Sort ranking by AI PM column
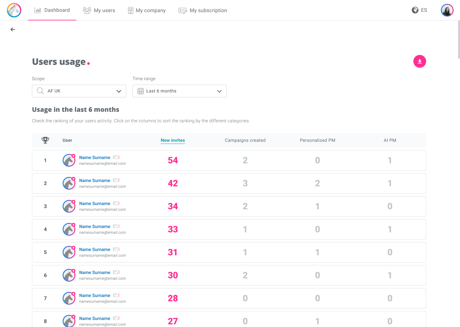460x327 pixels. (x=390, y=140)
